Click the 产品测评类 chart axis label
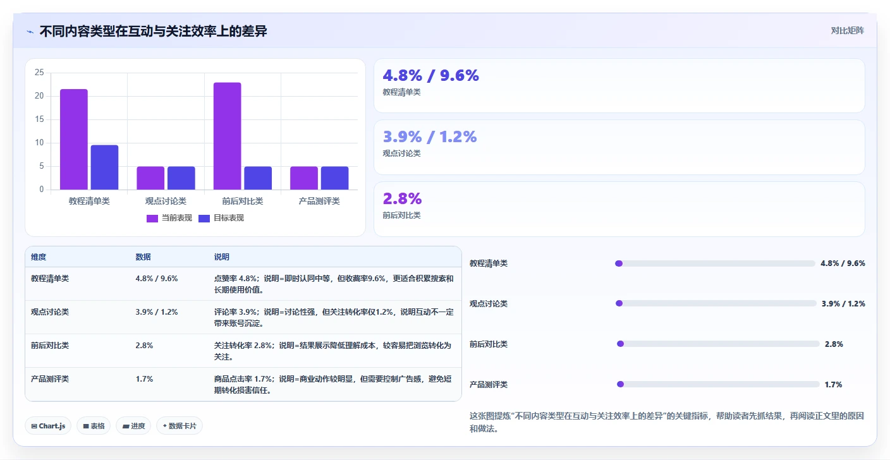890x460 pixels. tap(319, 201)
